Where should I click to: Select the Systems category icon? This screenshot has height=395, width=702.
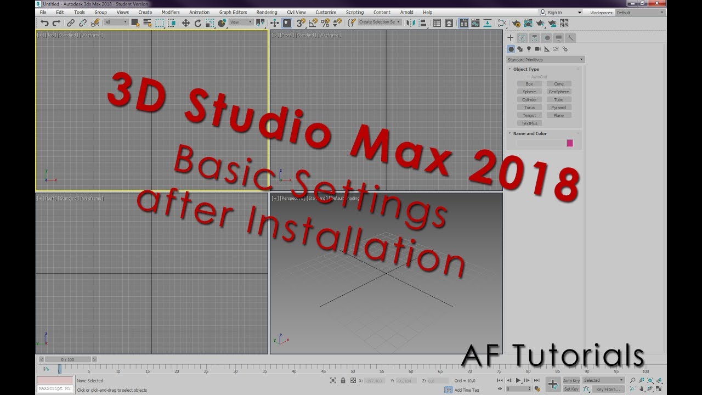click(x=565, y=49)
